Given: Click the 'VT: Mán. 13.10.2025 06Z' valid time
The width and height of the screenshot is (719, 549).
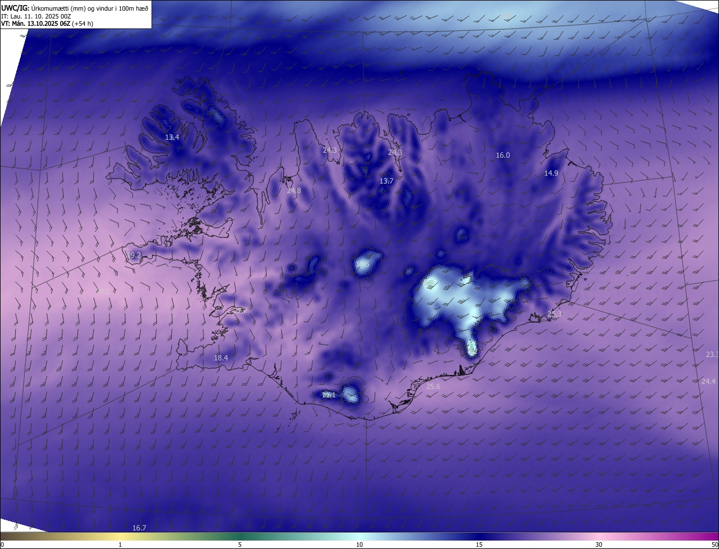Looking at the screenshot, I should [36, 24].
